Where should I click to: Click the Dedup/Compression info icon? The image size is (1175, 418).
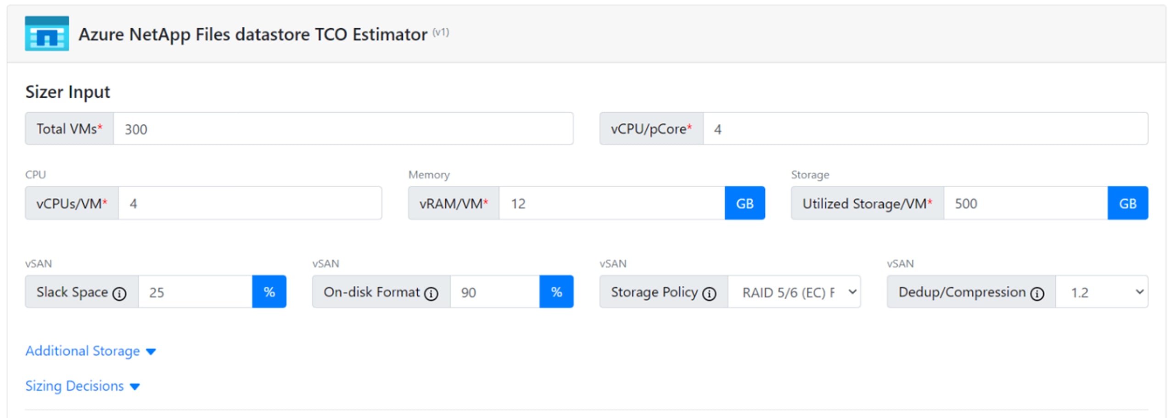1038,293
